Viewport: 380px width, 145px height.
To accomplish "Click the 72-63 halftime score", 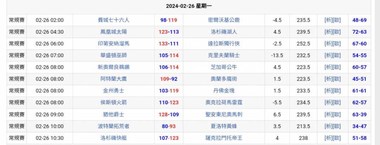I will pyautogui.click(x=359, y=32).
